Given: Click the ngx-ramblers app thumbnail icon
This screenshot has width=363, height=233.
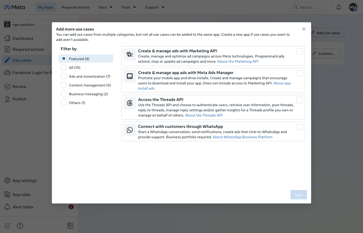Looking at the screenshot, I should 7,25.
